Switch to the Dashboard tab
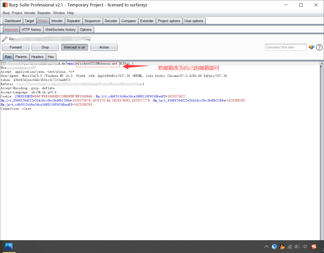324x253 pixels. coord(13,21)
